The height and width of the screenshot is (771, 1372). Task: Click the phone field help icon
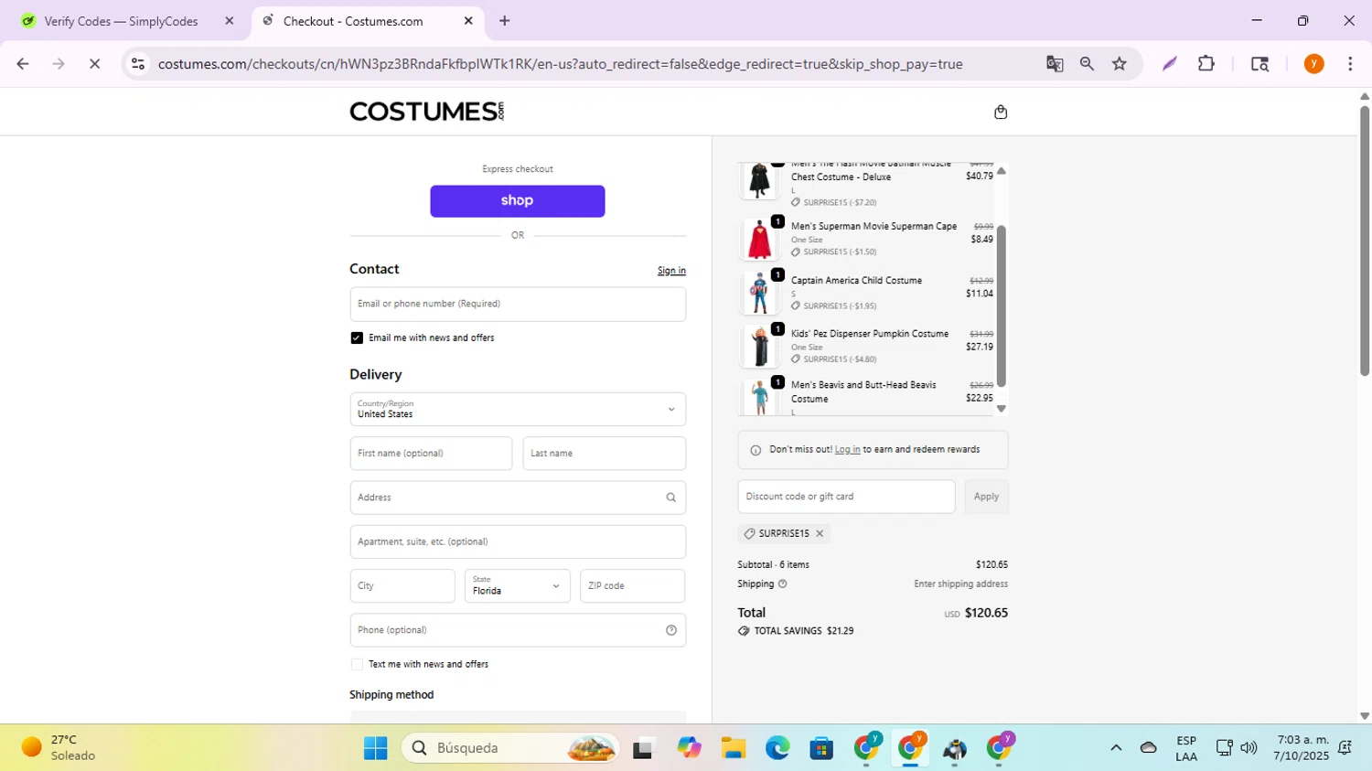[670, 630]
